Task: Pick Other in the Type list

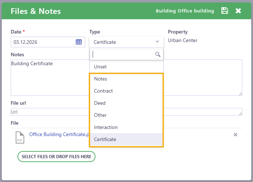Action: pyautogui.click(x=127, y=115)
